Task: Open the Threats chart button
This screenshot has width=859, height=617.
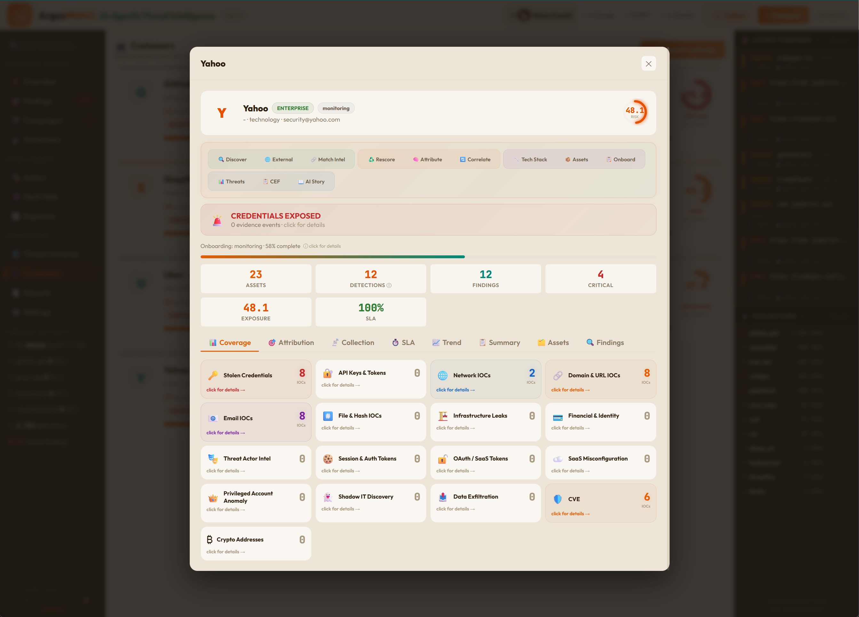Action: coord(231,181)
